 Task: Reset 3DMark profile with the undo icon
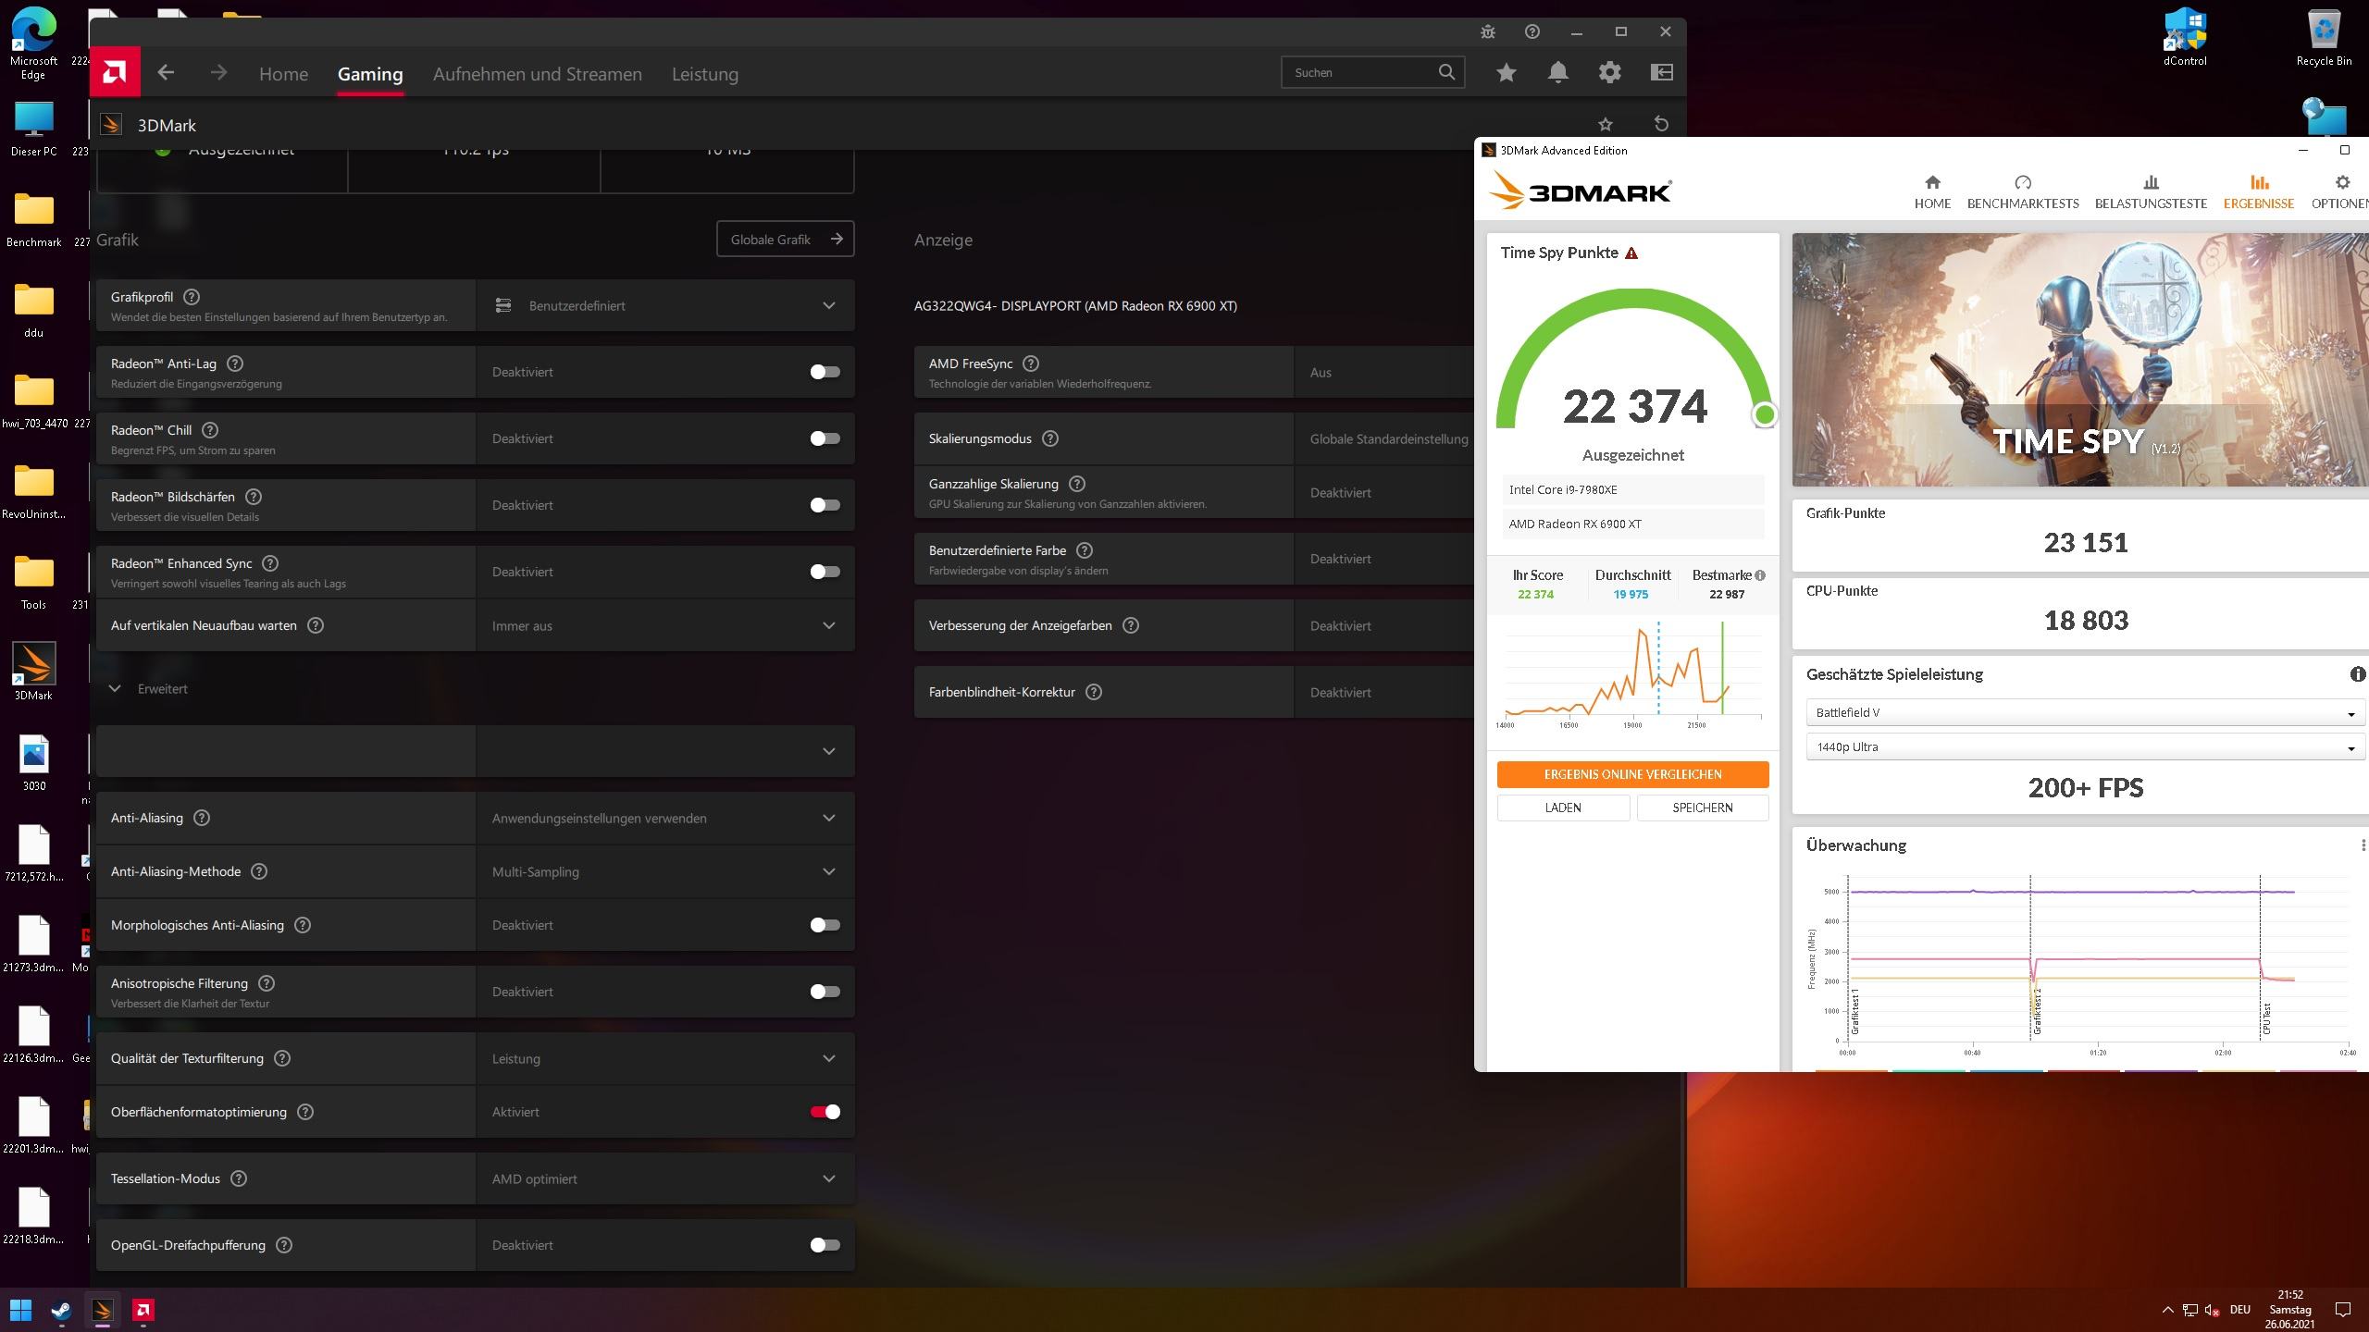[x=1661, y=124]
